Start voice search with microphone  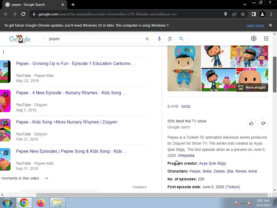click(x=159, y=39)
